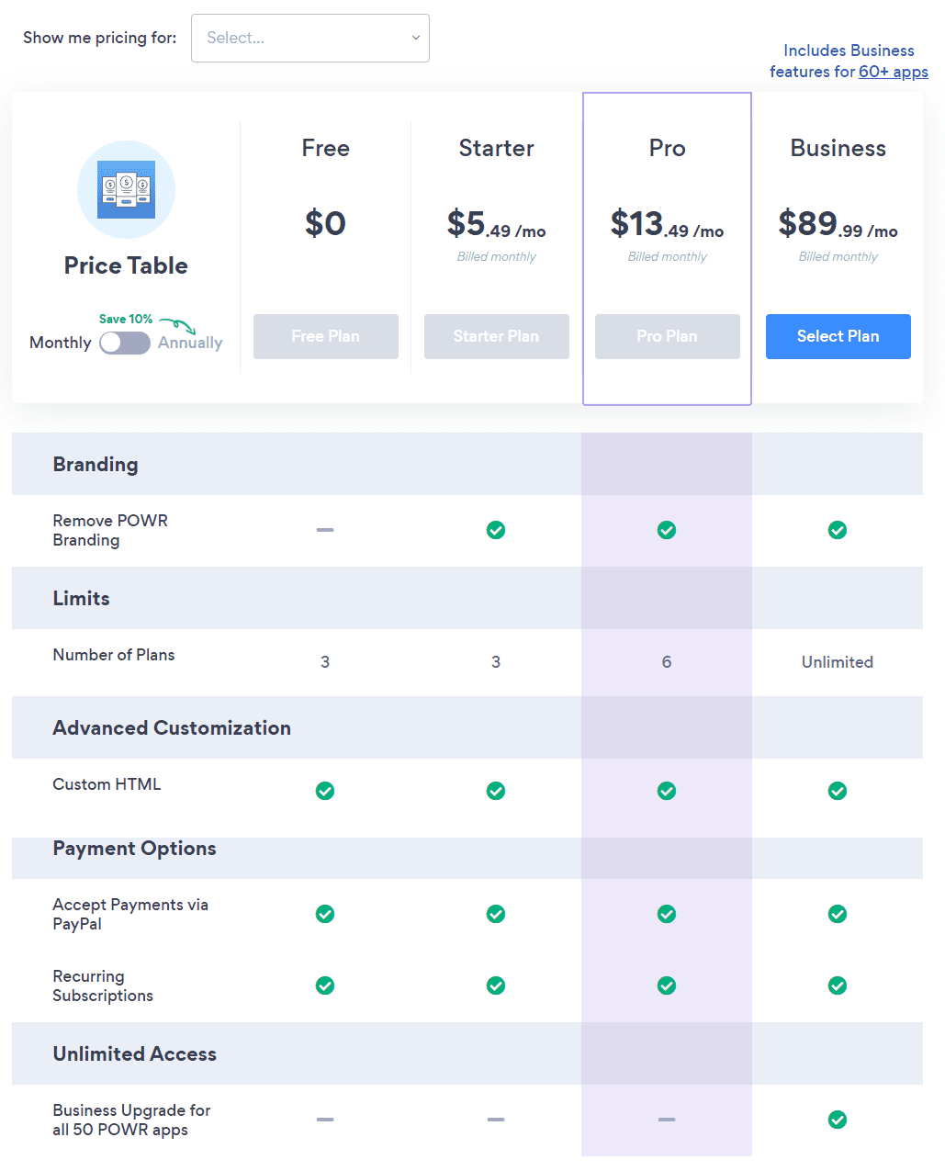This screenshot has height=1171, width=945.
Task: Click the Remove POWR Branding checkmark under Starter
Action: (x=496, y=530)
